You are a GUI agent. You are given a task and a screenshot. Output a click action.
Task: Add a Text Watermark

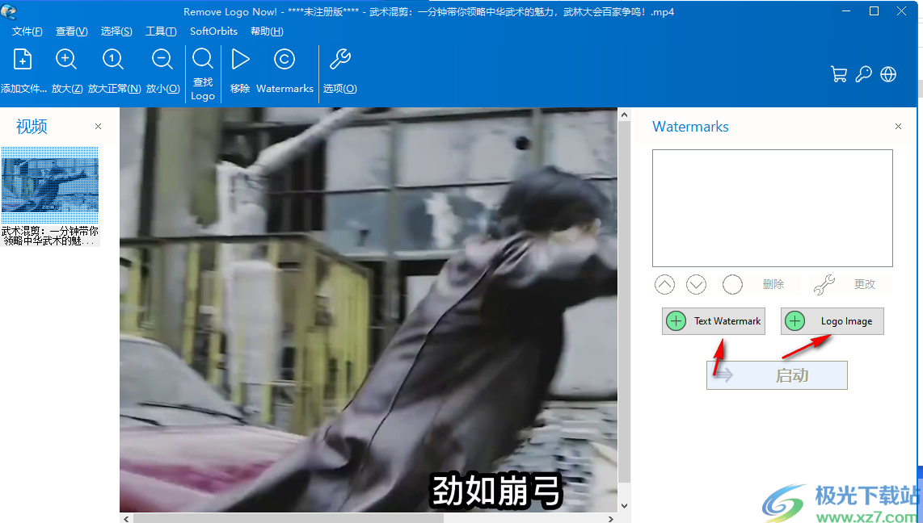(x=713, y=320)
